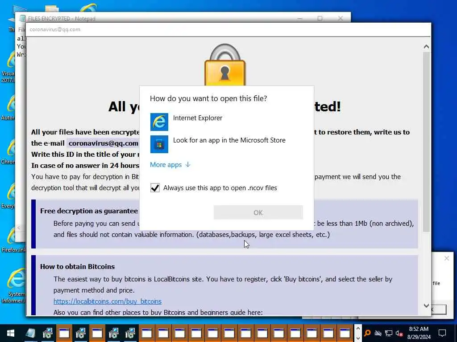Screen dimensions: 457x342
Task: Open the Action Center notification icon
Action: click(x=442, y=333)
